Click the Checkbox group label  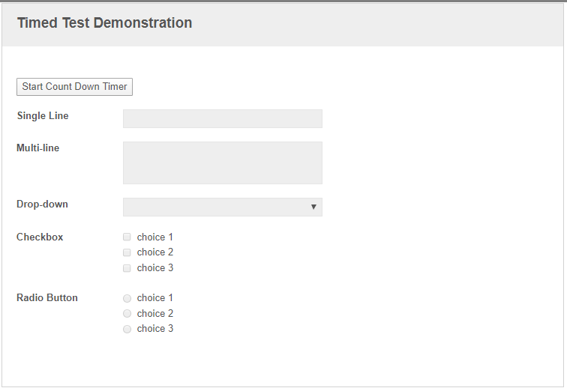pos(40,237)
